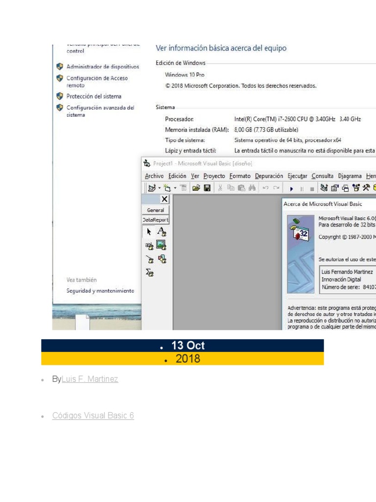Open the Consulta menu
The image size is (376, 502).
[322, 176]
